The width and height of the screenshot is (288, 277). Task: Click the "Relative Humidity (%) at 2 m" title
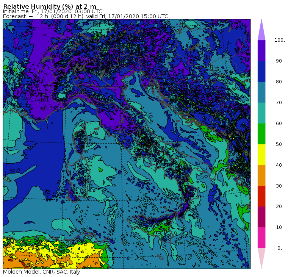pos(50,6)
